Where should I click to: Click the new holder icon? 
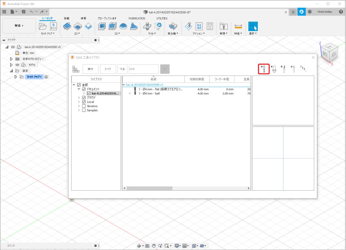274,69
